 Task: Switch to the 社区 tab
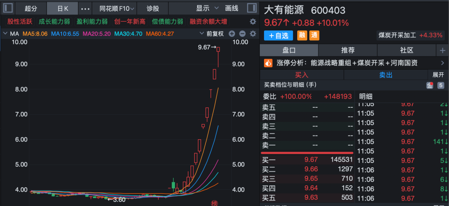[406, 50]
